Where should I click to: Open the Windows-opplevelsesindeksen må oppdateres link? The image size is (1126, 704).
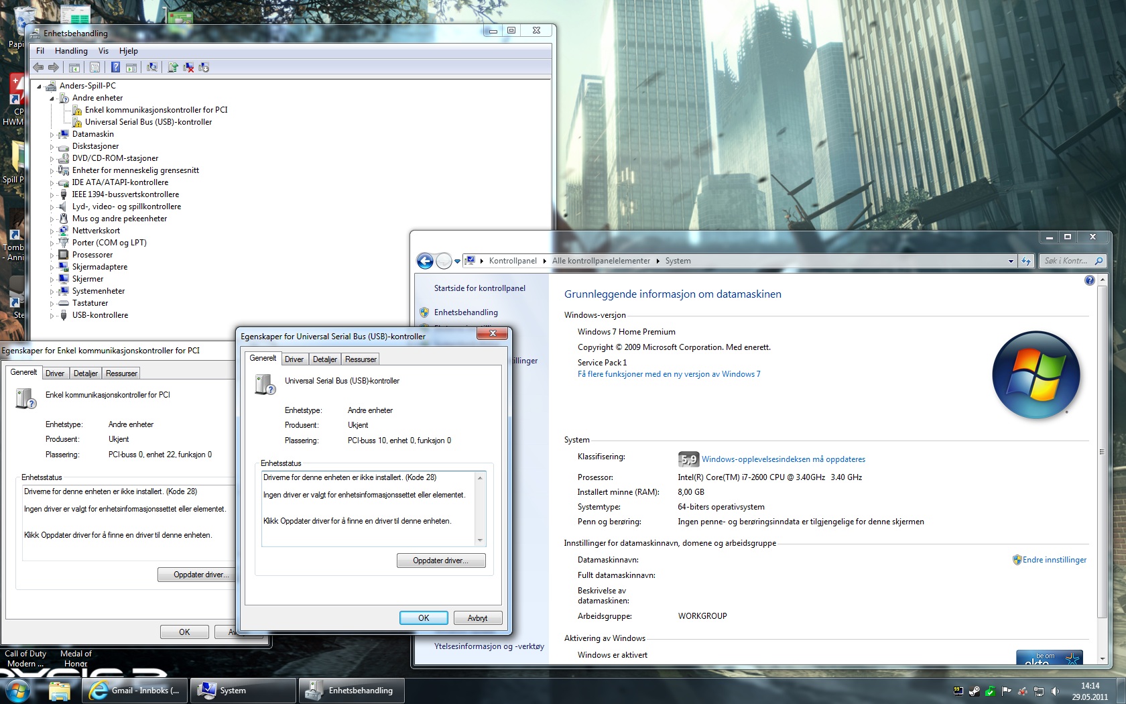pos(784,459)
